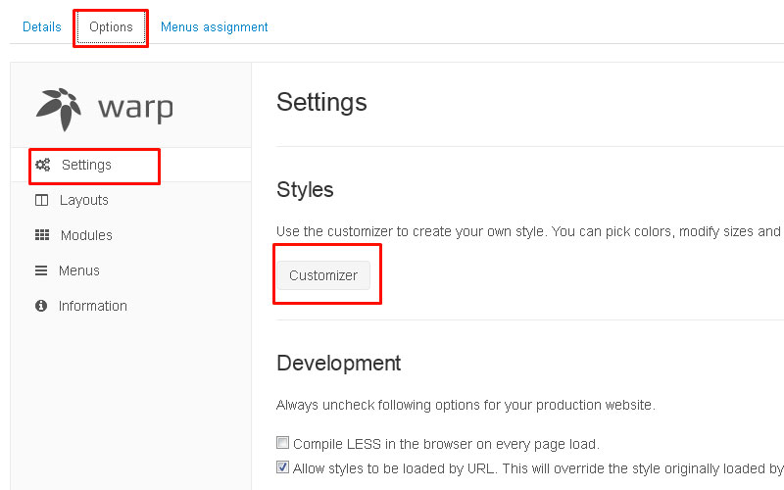Click the Development section heading

[x=339, y=363]
